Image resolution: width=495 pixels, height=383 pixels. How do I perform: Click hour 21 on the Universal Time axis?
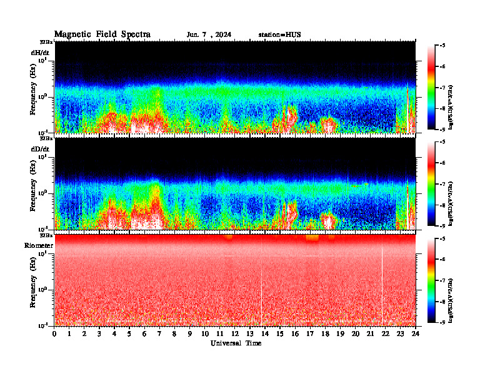(x=370, y=334)
